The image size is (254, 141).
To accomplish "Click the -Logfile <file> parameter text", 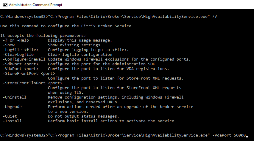I will click(x=21, y=50).
